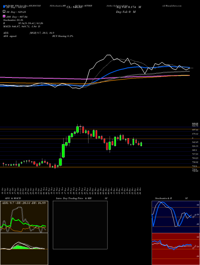Viewport: 200px width, 265px height.
Task: Click the 'CL: 846.65' closing price text
Action: [x=74, y=7]
